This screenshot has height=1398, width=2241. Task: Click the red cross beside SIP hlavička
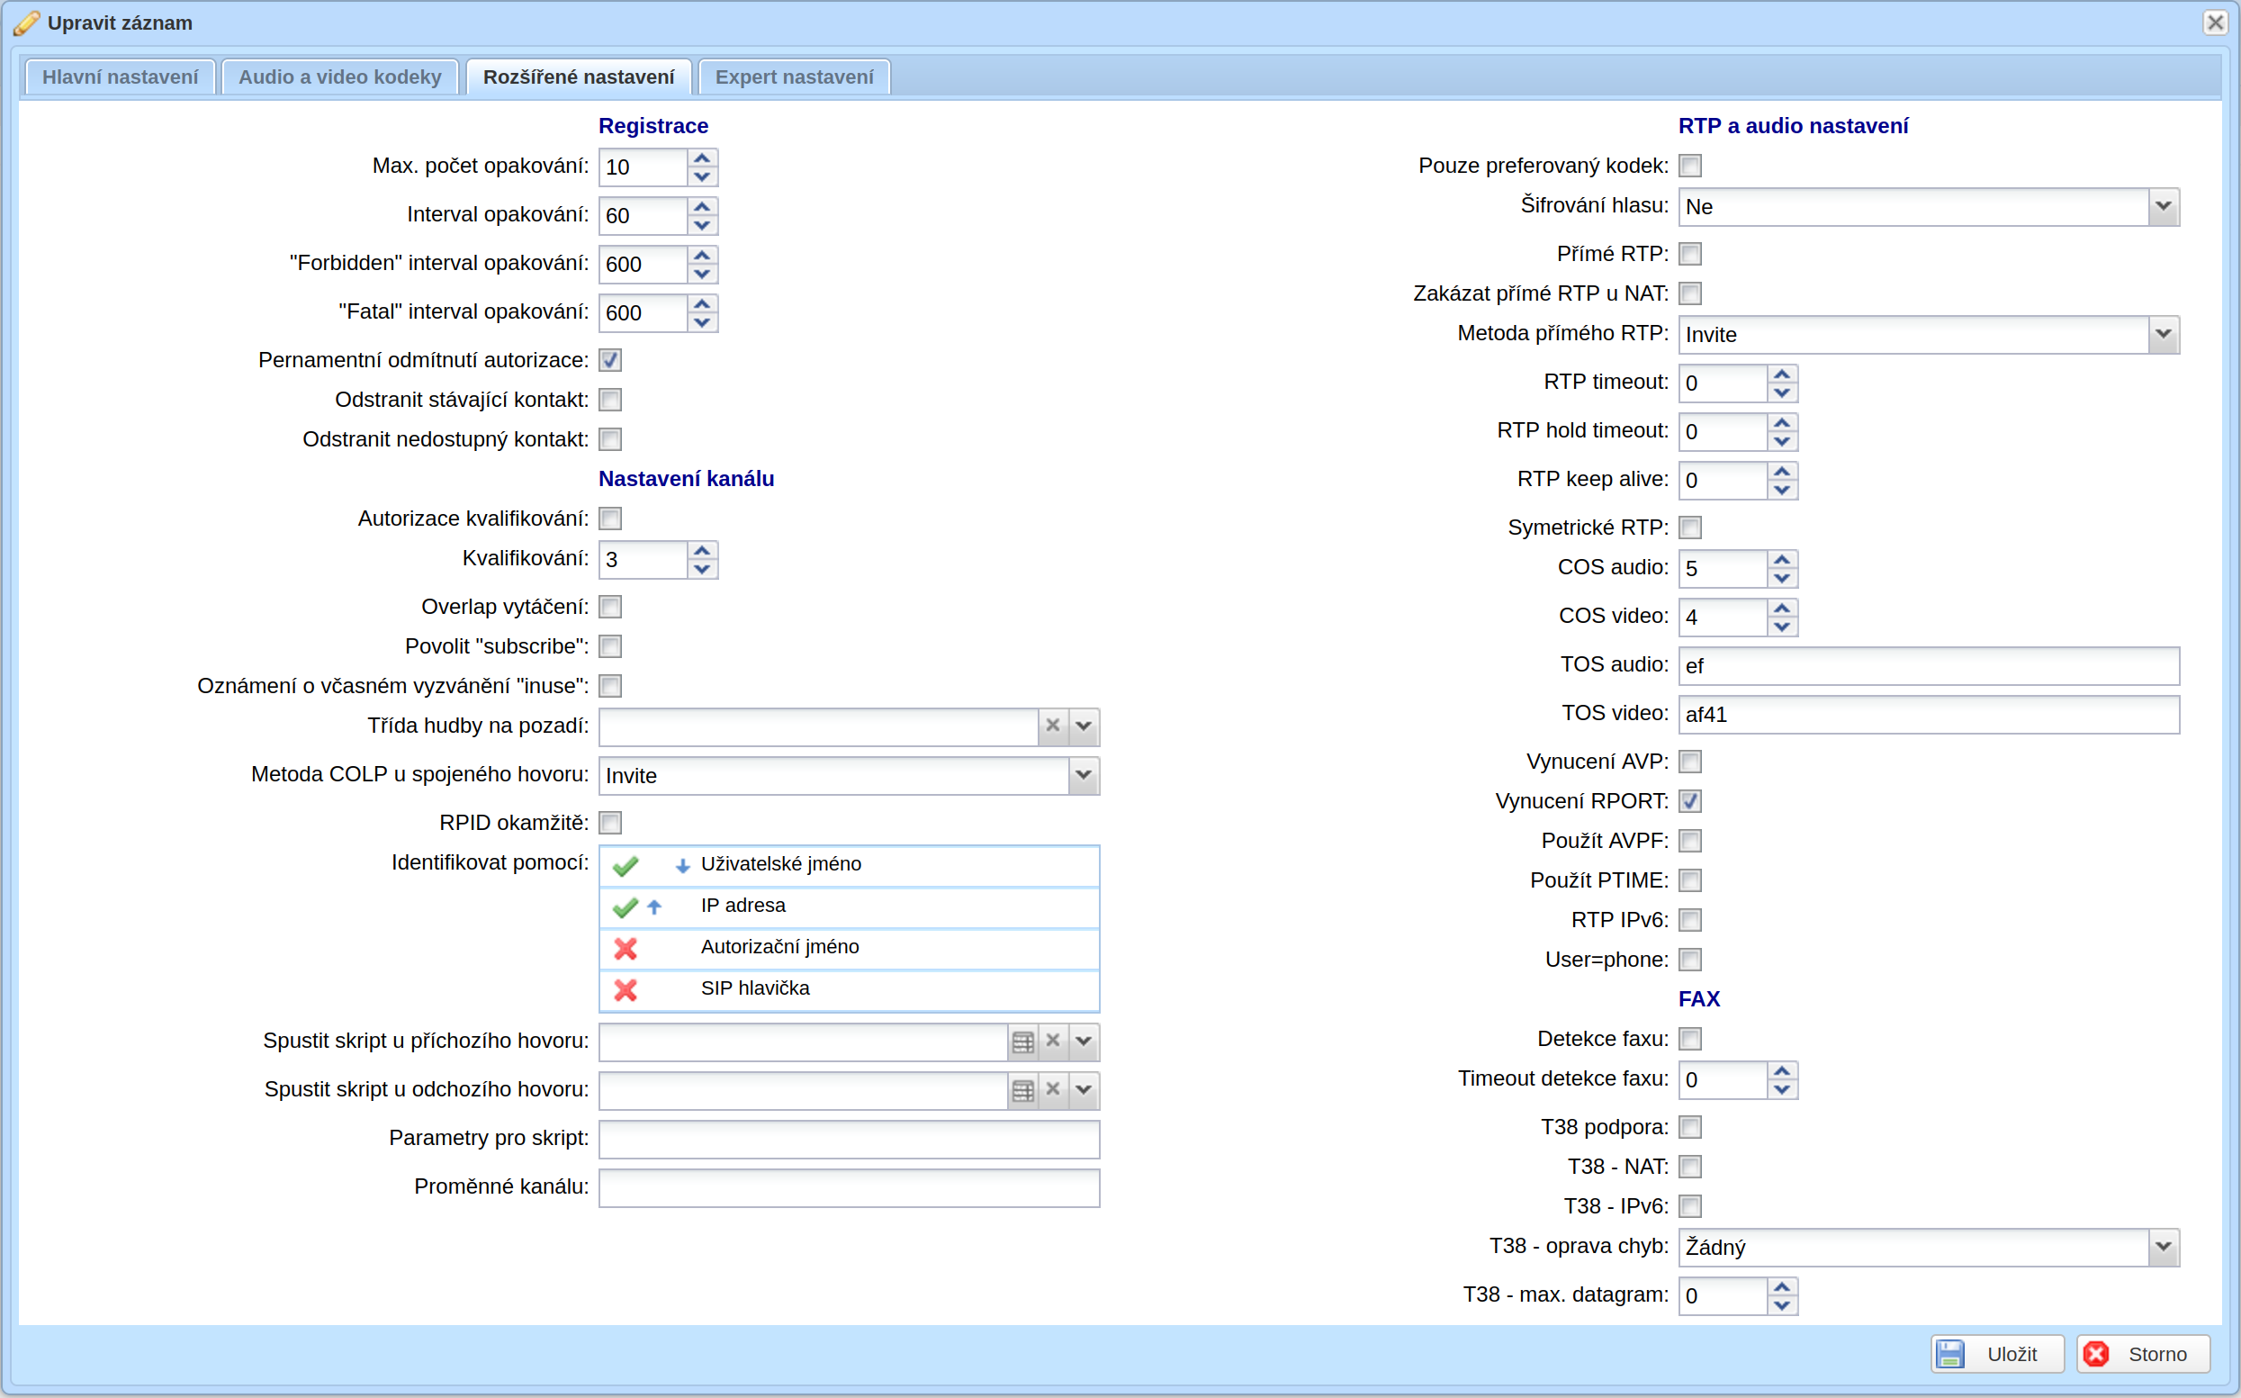point(625,989)
